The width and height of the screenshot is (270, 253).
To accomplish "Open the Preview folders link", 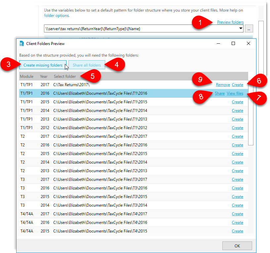I will coord(230,22).
